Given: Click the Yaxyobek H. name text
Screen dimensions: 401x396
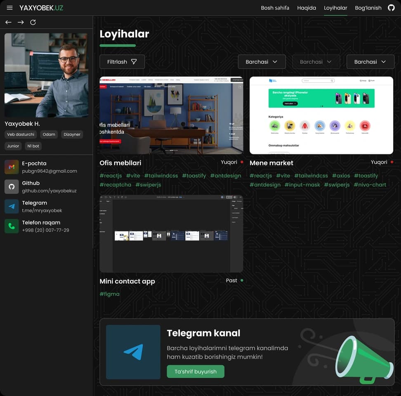Looking at the screenshot, I should point(22,124).
